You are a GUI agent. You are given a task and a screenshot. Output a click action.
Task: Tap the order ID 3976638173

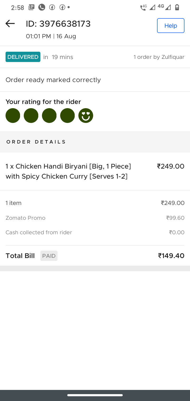58,24
